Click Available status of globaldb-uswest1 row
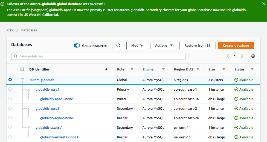This screenshot has height=142, width=267. point(244,127)
